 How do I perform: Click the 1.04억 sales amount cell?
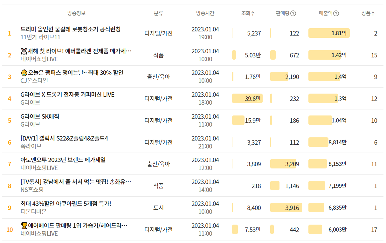click(339, 121)
